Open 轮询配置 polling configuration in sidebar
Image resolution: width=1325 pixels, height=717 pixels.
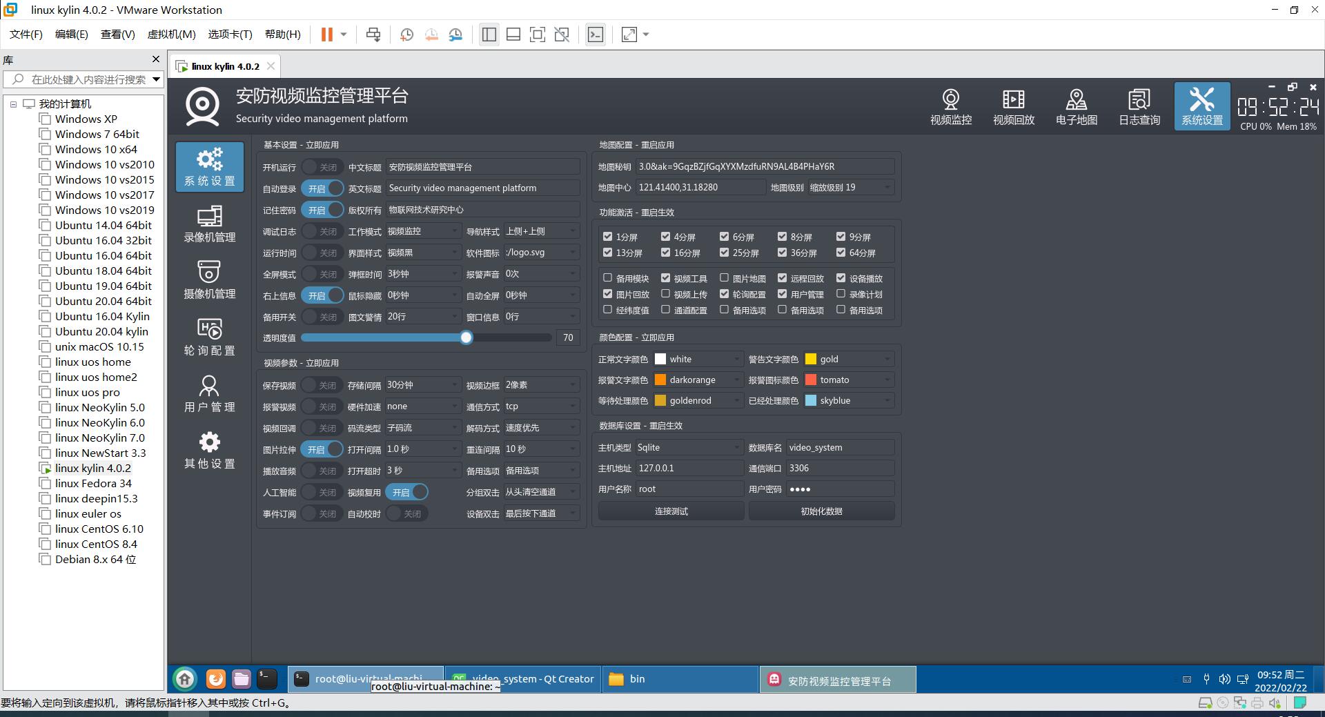coord(209,337)
